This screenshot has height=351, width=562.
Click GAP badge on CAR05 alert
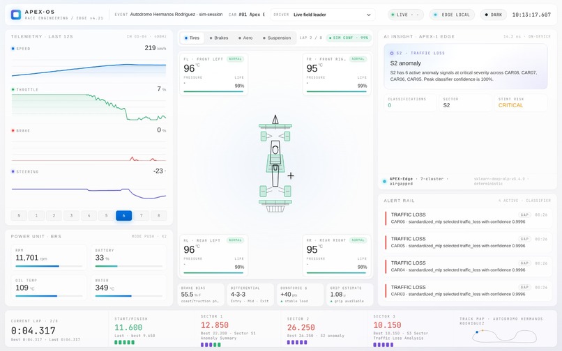(525, 239)
